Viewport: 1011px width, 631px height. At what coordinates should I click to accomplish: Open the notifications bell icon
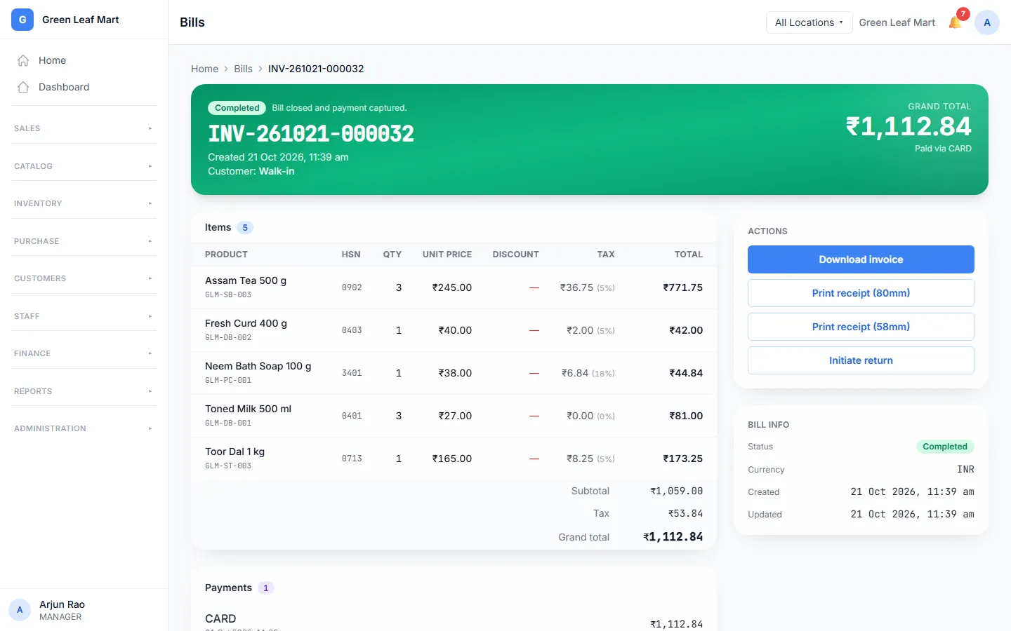pos(955,22)
